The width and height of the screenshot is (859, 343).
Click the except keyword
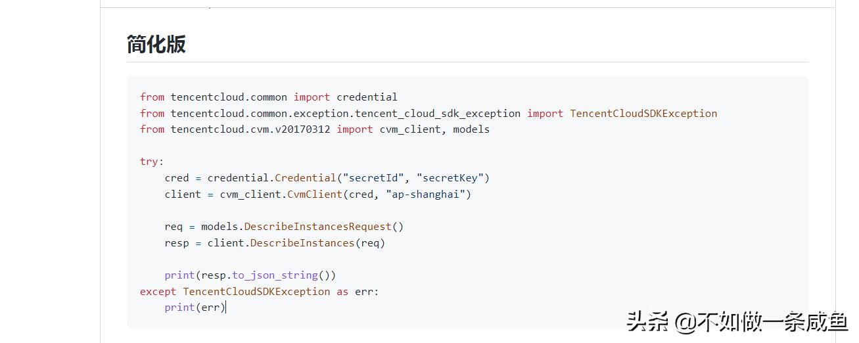158,292
